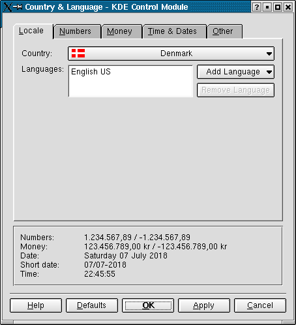Open the Time & Dates tab
Image resolution: width=296 pixels, height=325 pixels.
point(172,31)
